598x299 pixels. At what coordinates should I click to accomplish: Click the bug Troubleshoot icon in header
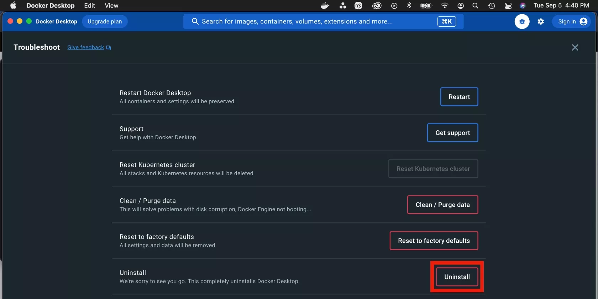coord(522,22)
